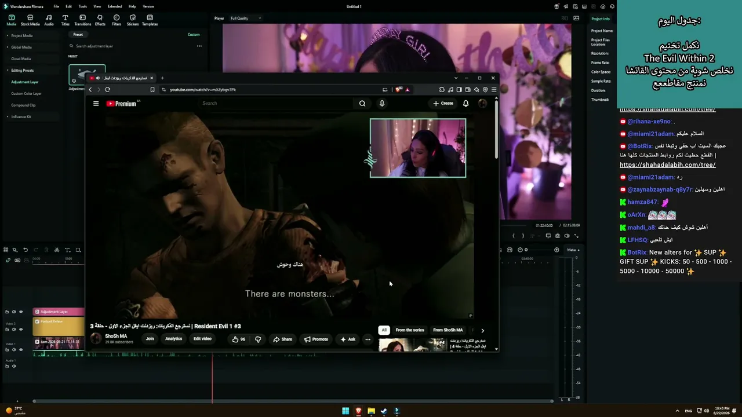The height and width of the screenshot is (417, 742).
Task: Click the Custom button in presets panel
Action: 194,35
